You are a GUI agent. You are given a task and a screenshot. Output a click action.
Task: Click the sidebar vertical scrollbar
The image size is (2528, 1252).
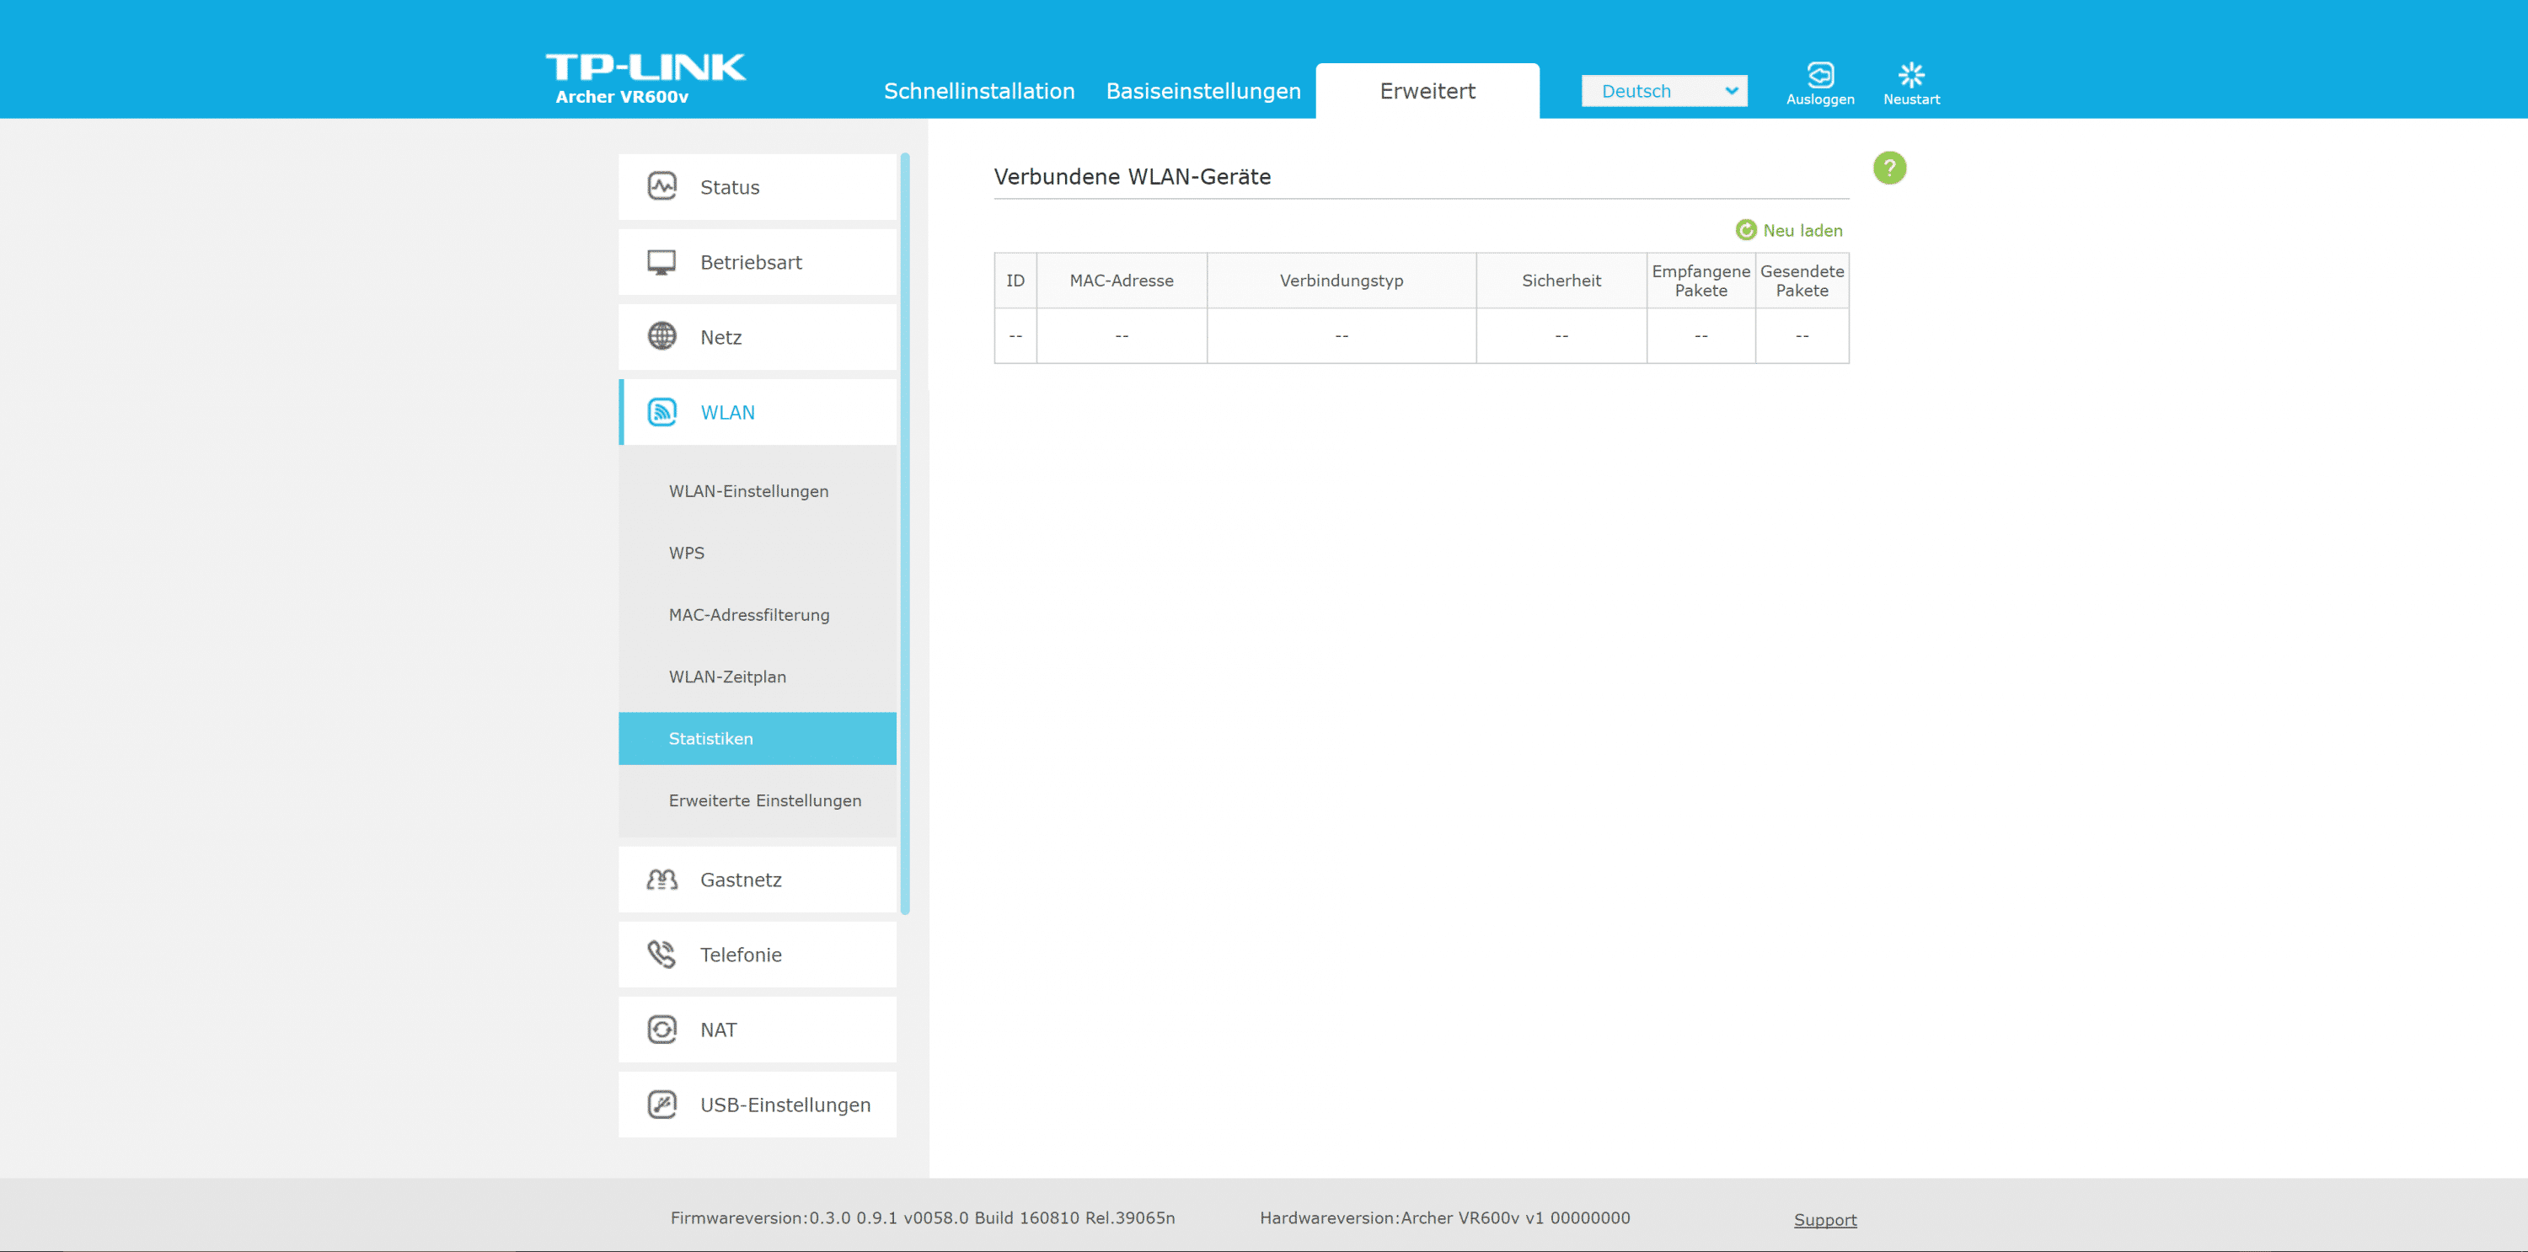pyautogui.click(x=905, y=534)
